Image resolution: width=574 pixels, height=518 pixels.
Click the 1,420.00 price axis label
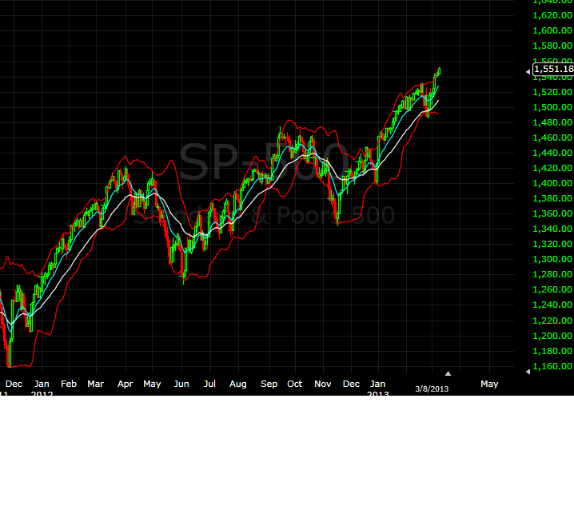[x=552, y=168]
